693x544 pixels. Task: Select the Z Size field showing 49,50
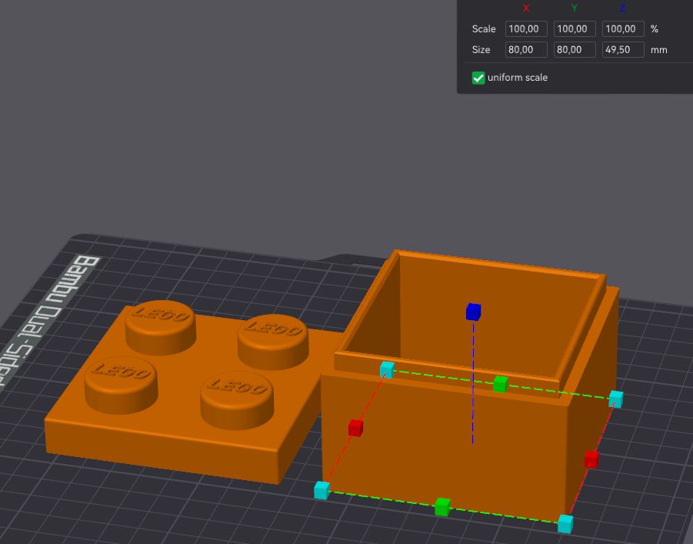[x=623, y=49]
